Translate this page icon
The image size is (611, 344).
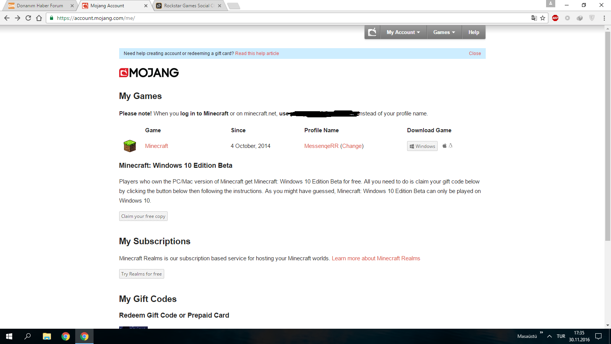534,18
